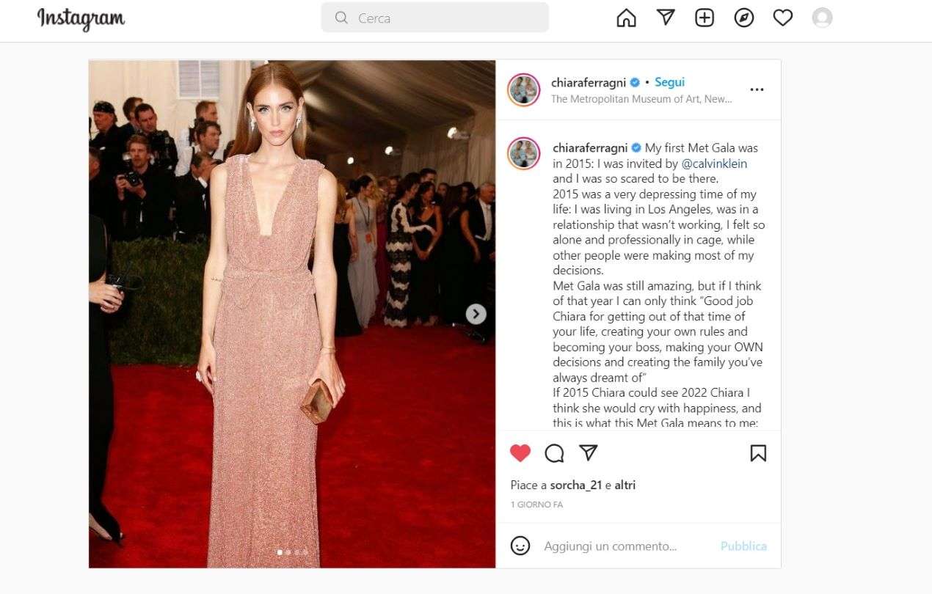
Task: Click the Aggiungi un commento field
Action: [x=628, y=546]
